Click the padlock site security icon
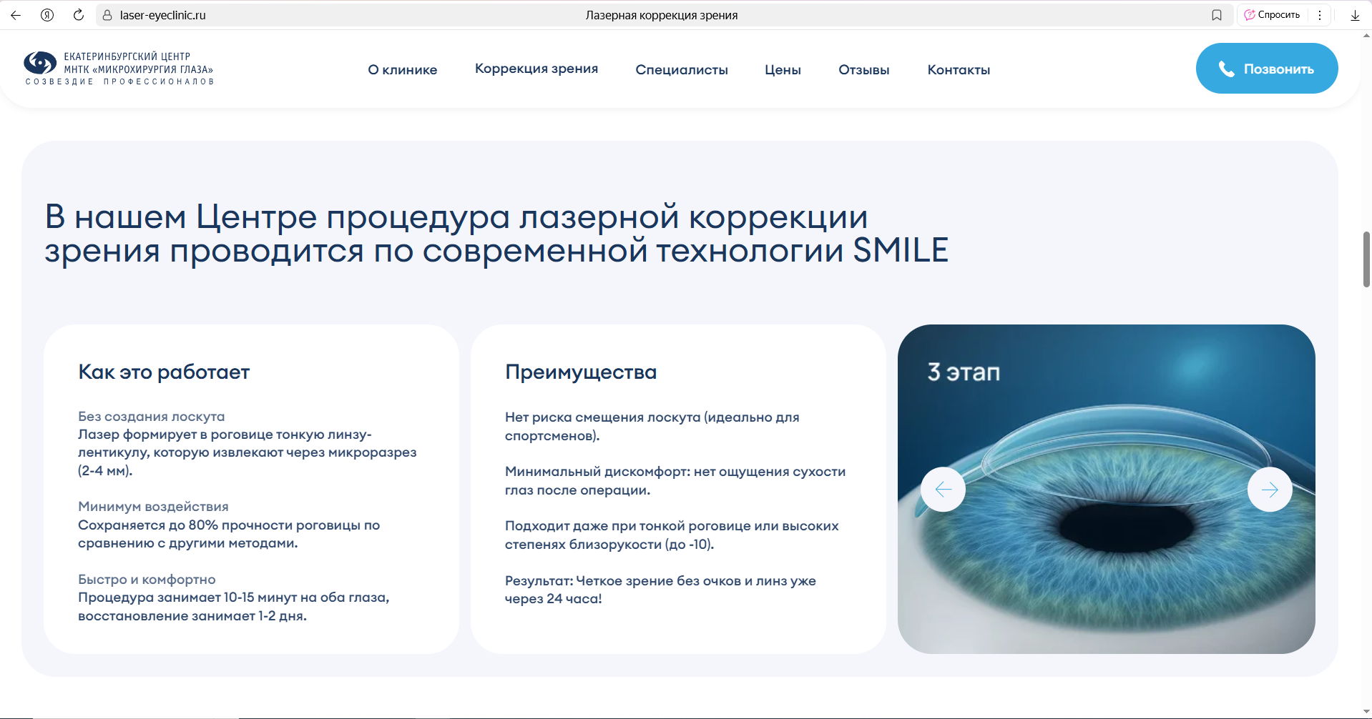The image size is (1372, 719). point(107,15)
